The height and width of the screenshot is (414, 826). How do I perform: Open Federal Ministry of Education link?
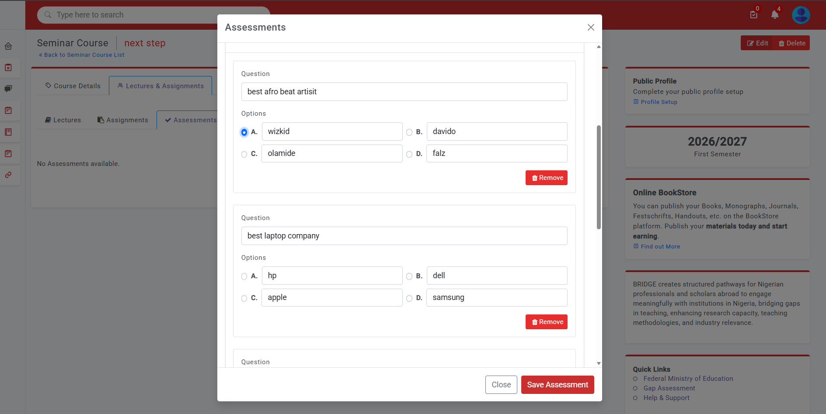pos(688,379)
